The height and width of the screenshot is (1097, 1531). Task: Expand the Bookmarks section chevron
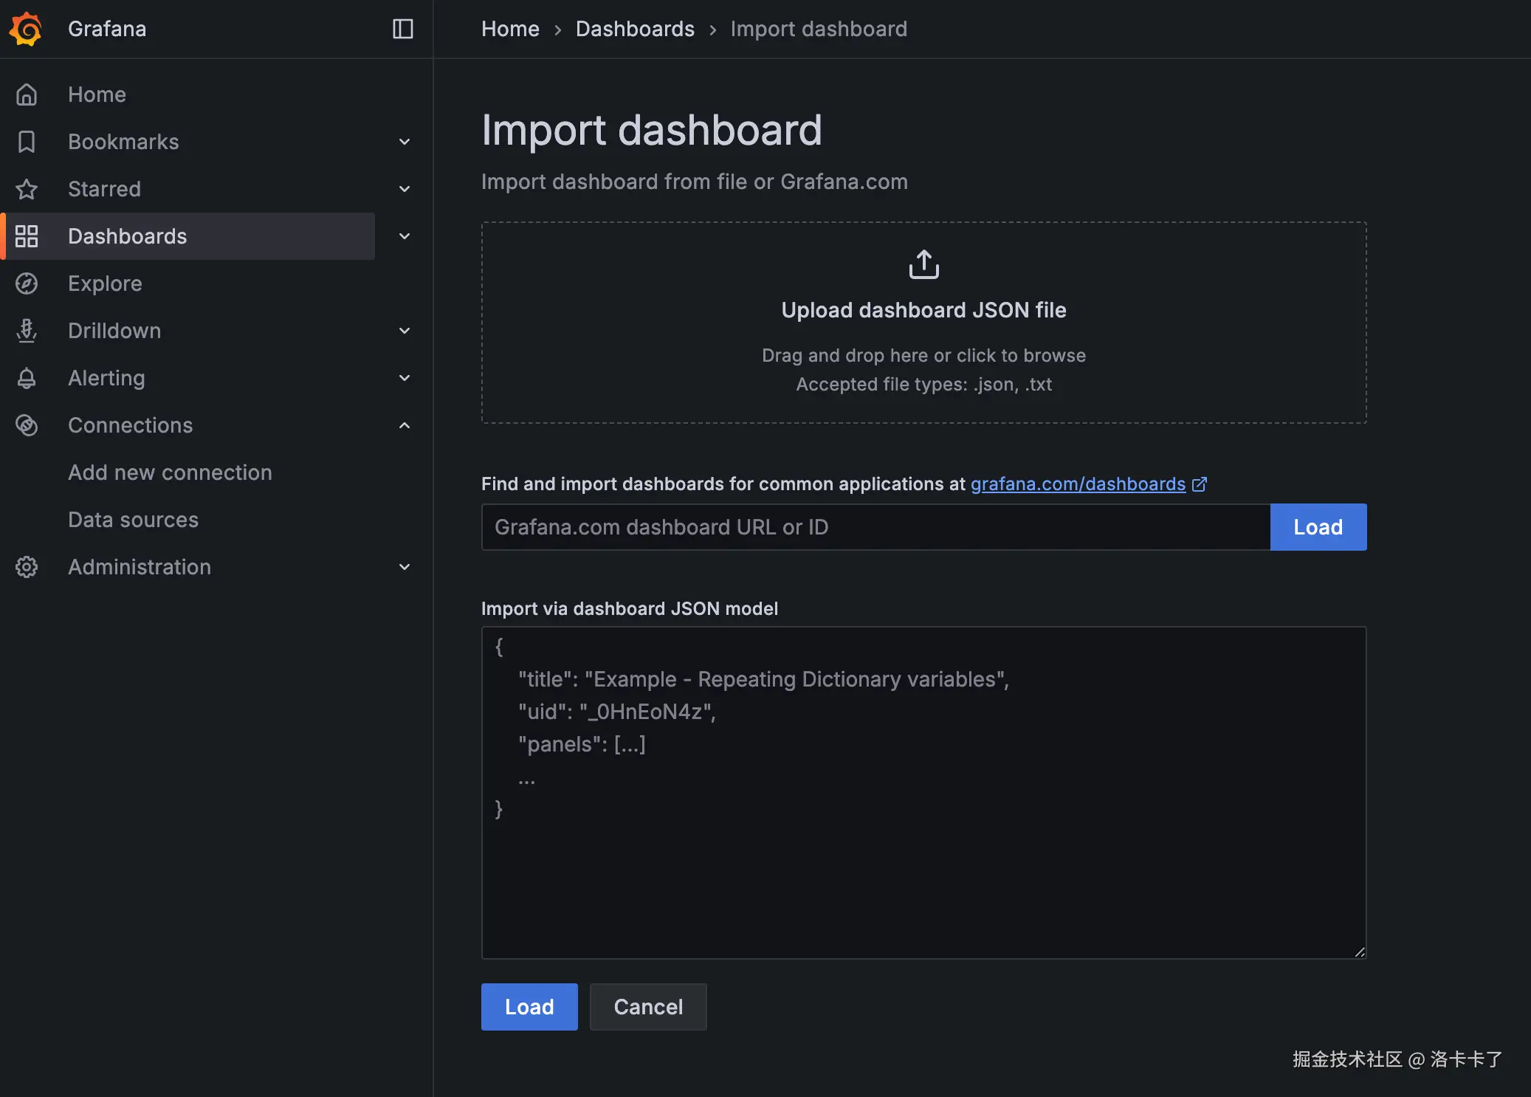point(405,142)
